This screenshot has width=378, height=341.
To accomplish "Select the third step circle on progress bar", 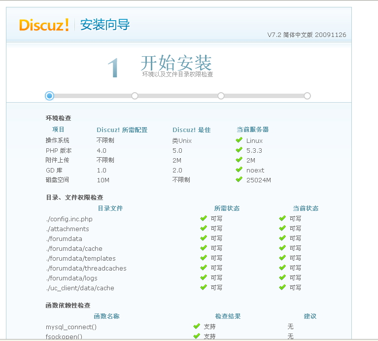I will (221, 96).
